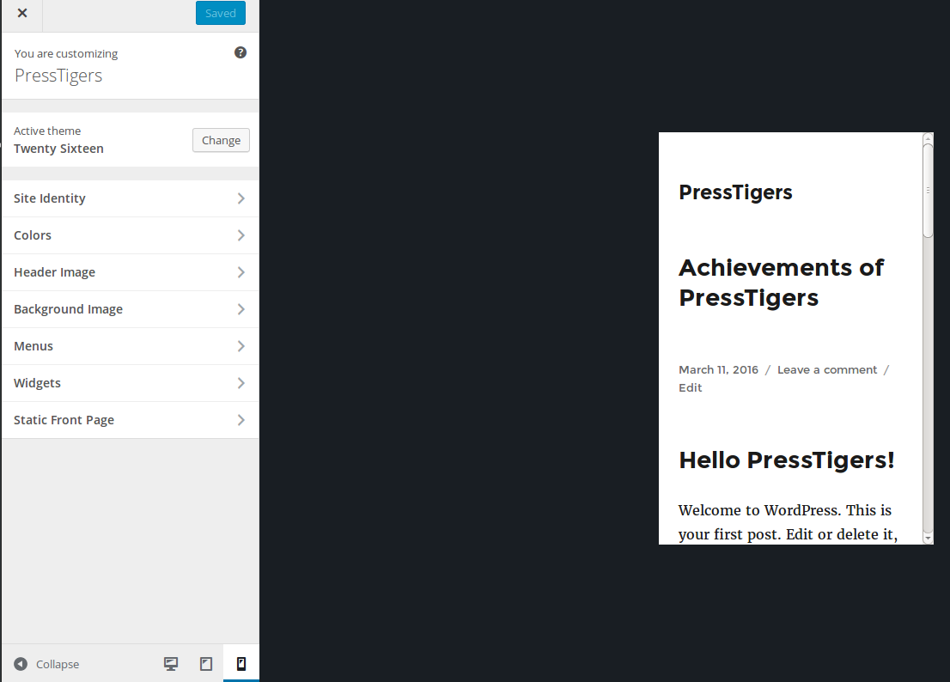Viewport: 950px width, 682px height.
Task: Click the Collapse label text
Action: (x=58, y=665)
